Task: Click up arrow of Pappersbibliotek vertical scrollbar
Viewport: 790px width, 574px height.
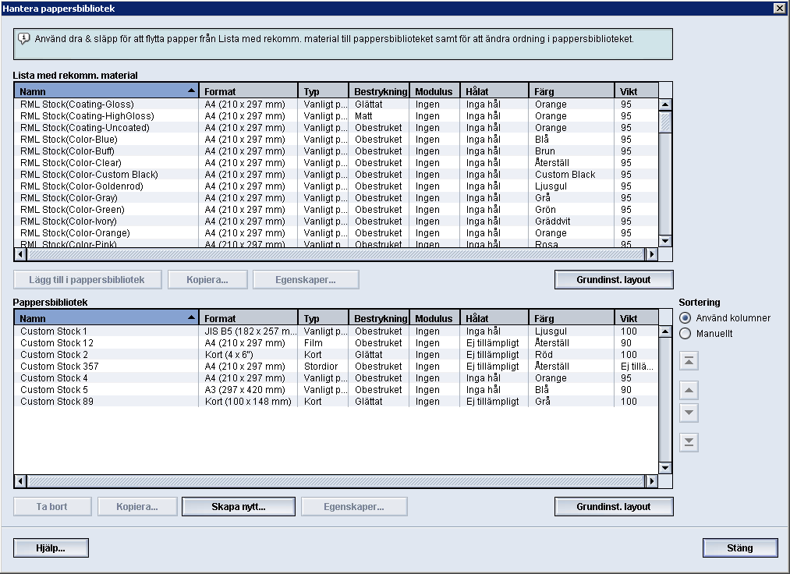Action: 665,331
